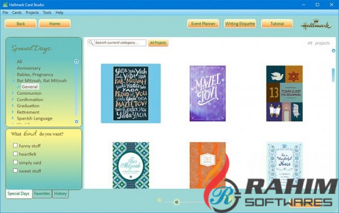This screenshot has height=213, width=339.
Task: Click the Hallmark Card Studio title icon
Action: [5, 5]
